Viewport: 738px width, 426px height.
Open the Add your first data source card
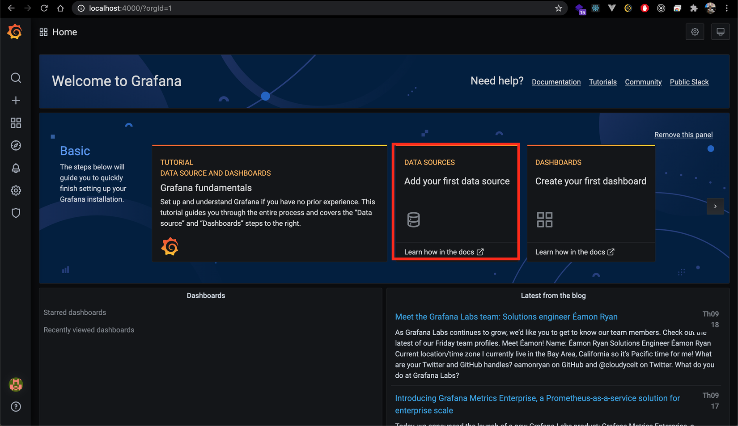click(x=456, y=181)
